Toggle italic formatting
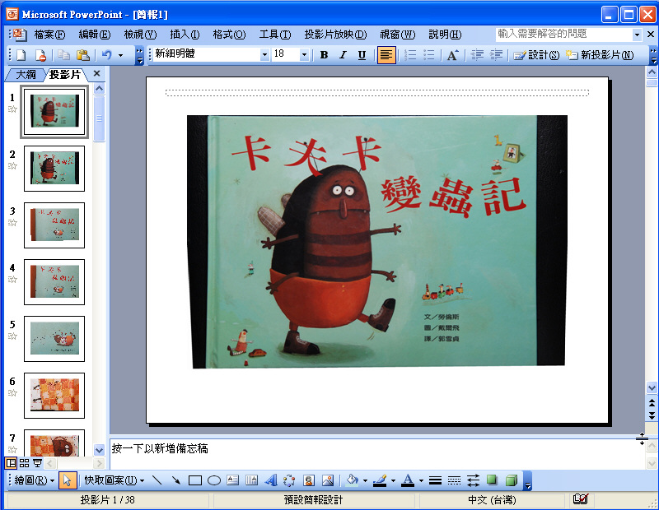Image resolution: width=659 pixels, height=510 pixels. pos(343,55)
